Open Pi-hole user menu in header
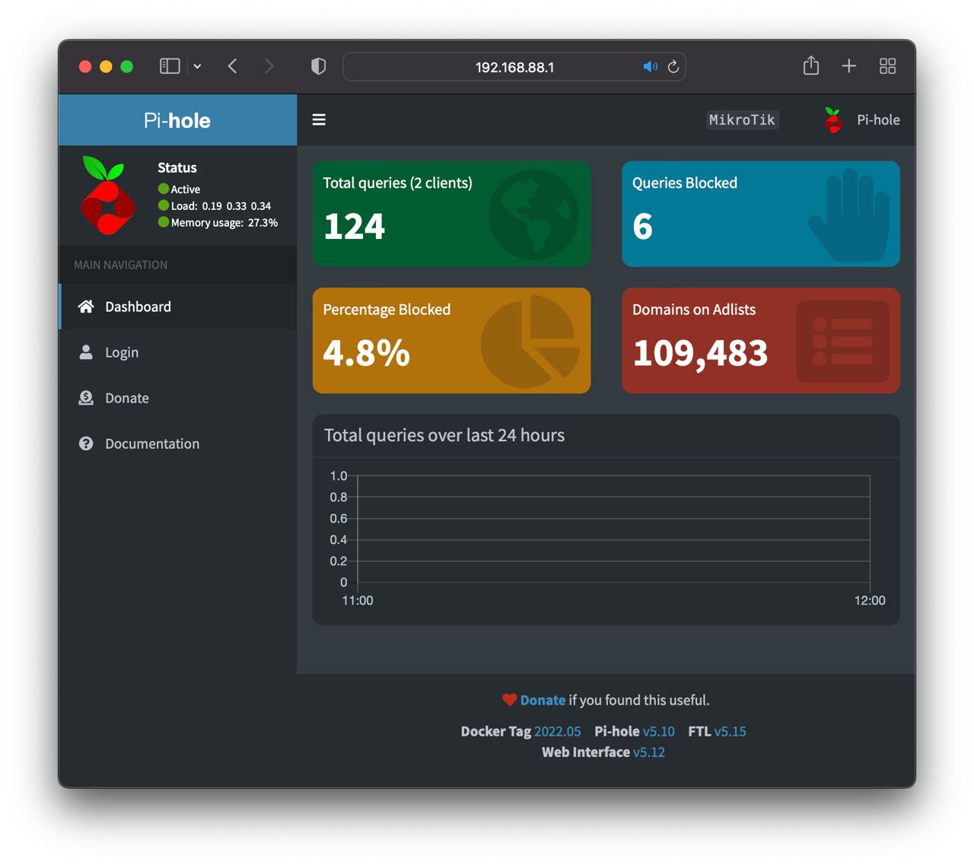The height and width of the screenshot is (865, 974). pyautogui.click(x=861, y=119)
